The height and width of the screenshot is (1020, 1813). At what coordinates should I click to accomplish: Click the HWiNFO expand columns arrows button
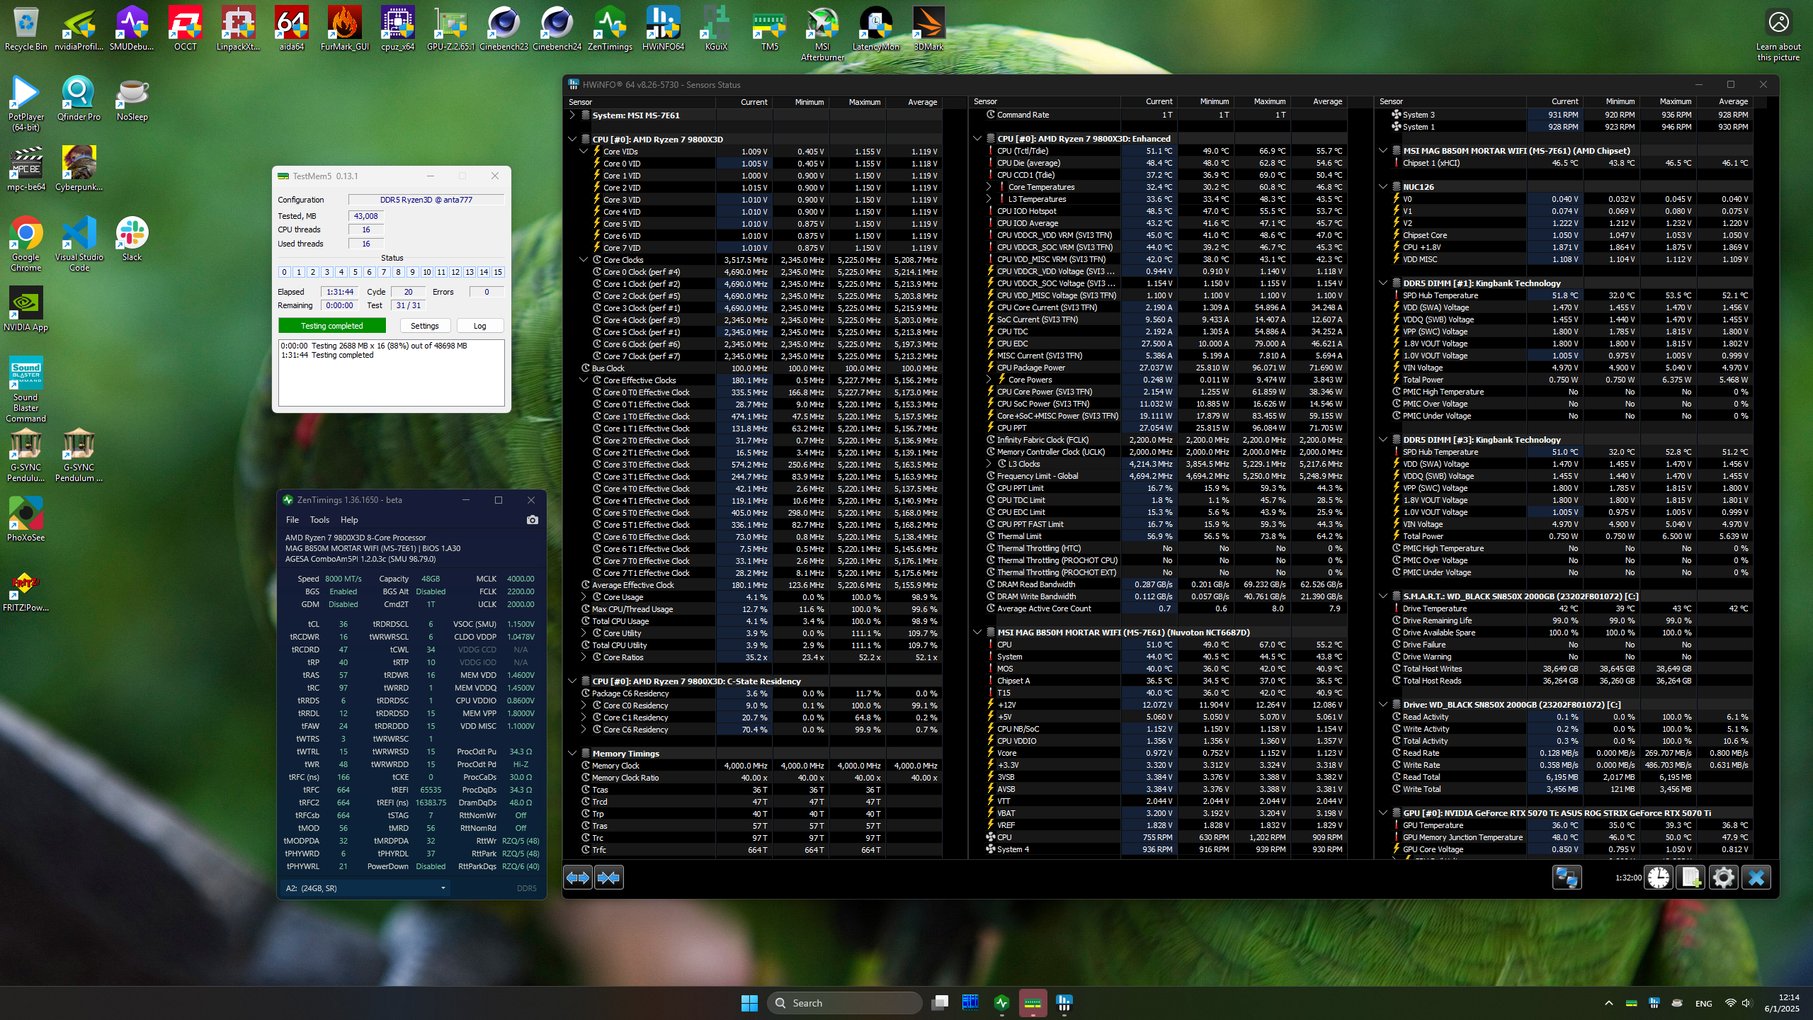(x=578, y=878)
